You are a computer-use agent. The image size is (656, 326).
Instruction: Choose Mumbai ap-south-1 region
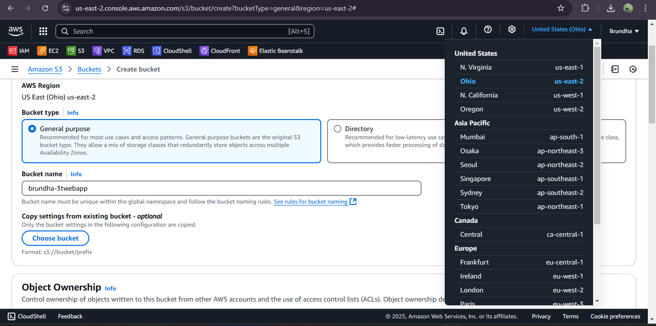[x=522, y=137]
